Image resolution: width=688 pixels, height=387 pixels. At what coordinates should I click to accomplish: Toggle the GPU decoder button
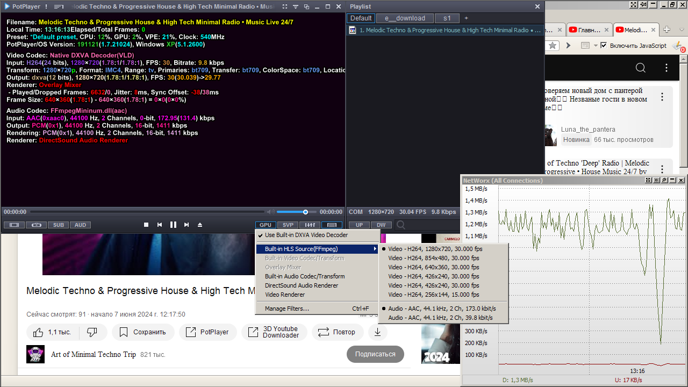266,225
